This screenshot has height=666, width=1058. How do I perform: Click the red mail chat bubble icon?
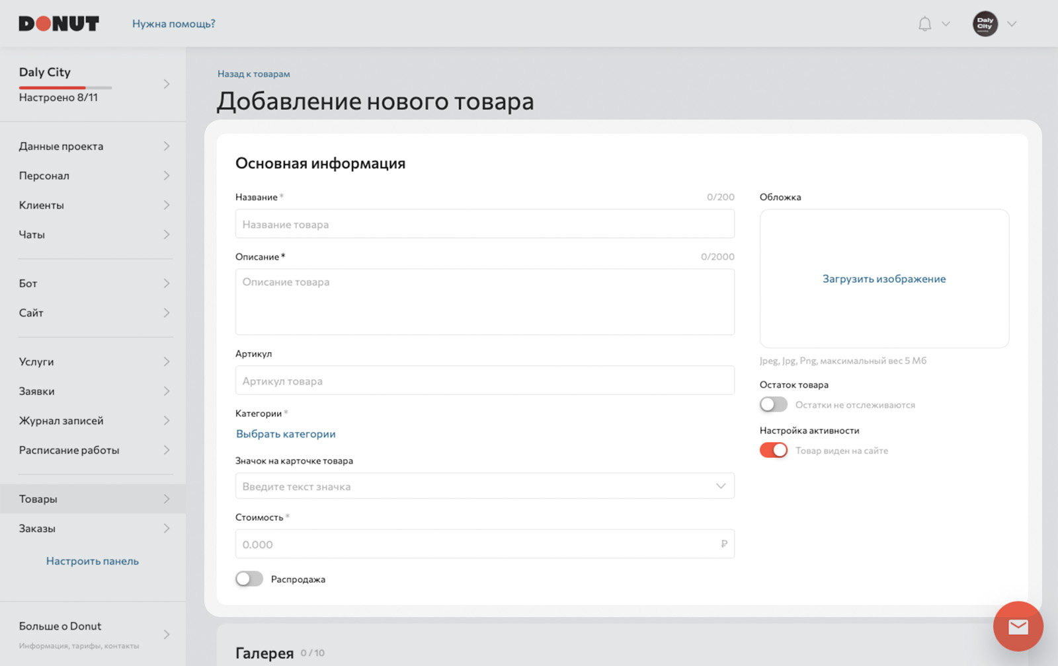click(x=1018, y=626)
